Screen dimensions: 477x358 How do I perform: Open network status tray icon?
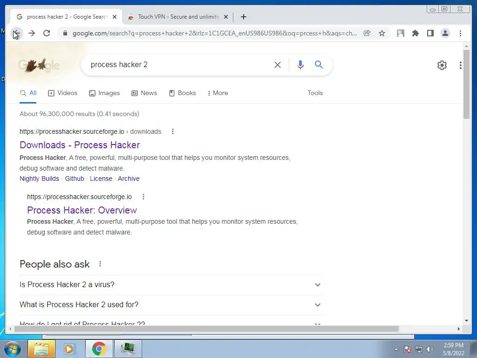click(x=419, y=349)
